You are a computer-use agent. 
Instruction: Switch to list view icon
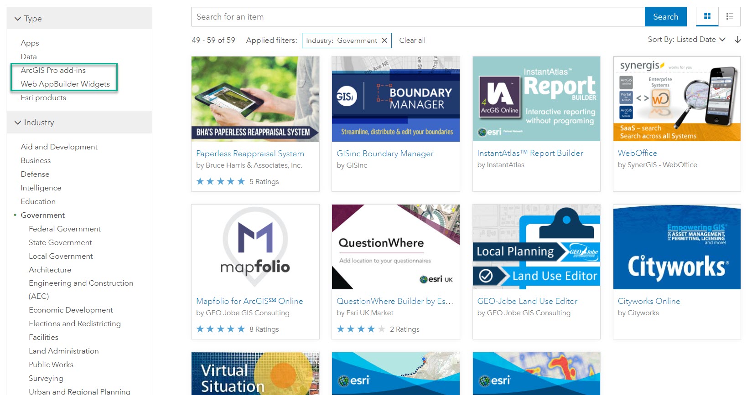(730, 16)
